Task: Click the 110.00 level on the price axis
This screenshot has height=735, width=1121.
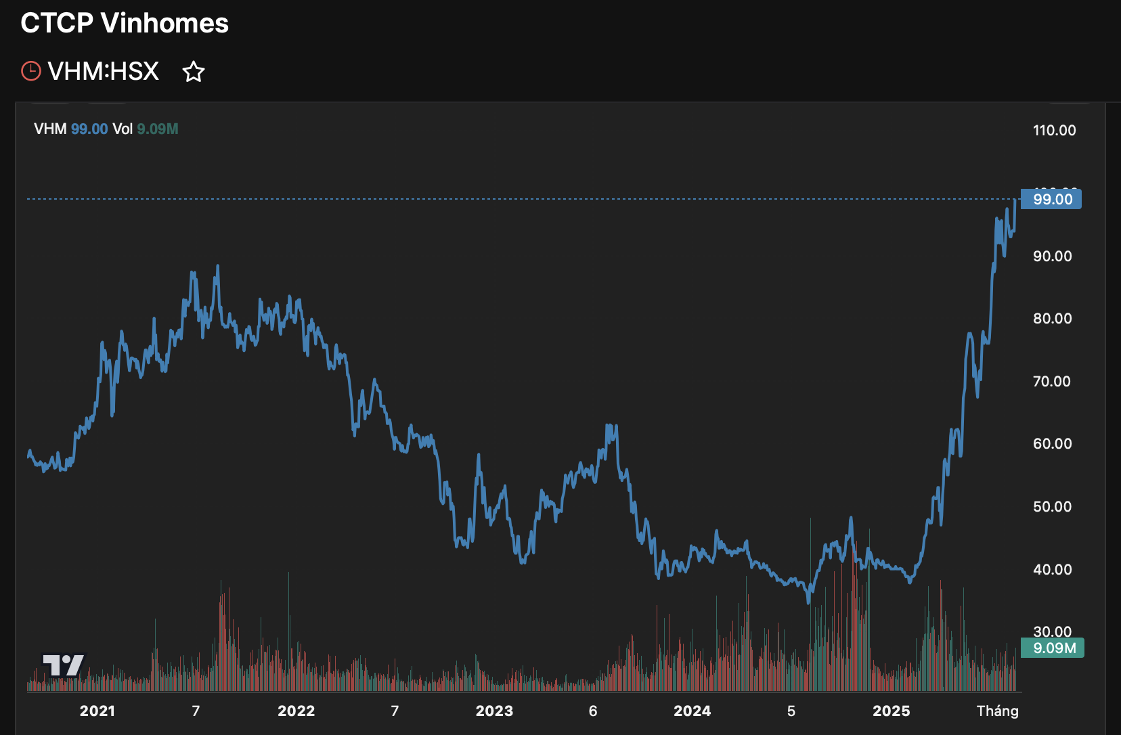Action: coord(1054,131)
